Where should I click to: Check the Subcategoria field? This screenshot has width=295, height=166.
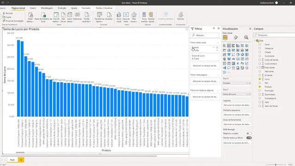pyautogui.click(x=260, y=98)
